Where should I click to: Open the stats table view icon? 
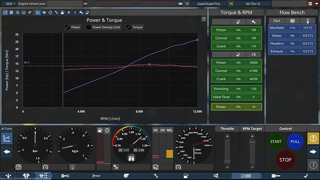[12, 13]
